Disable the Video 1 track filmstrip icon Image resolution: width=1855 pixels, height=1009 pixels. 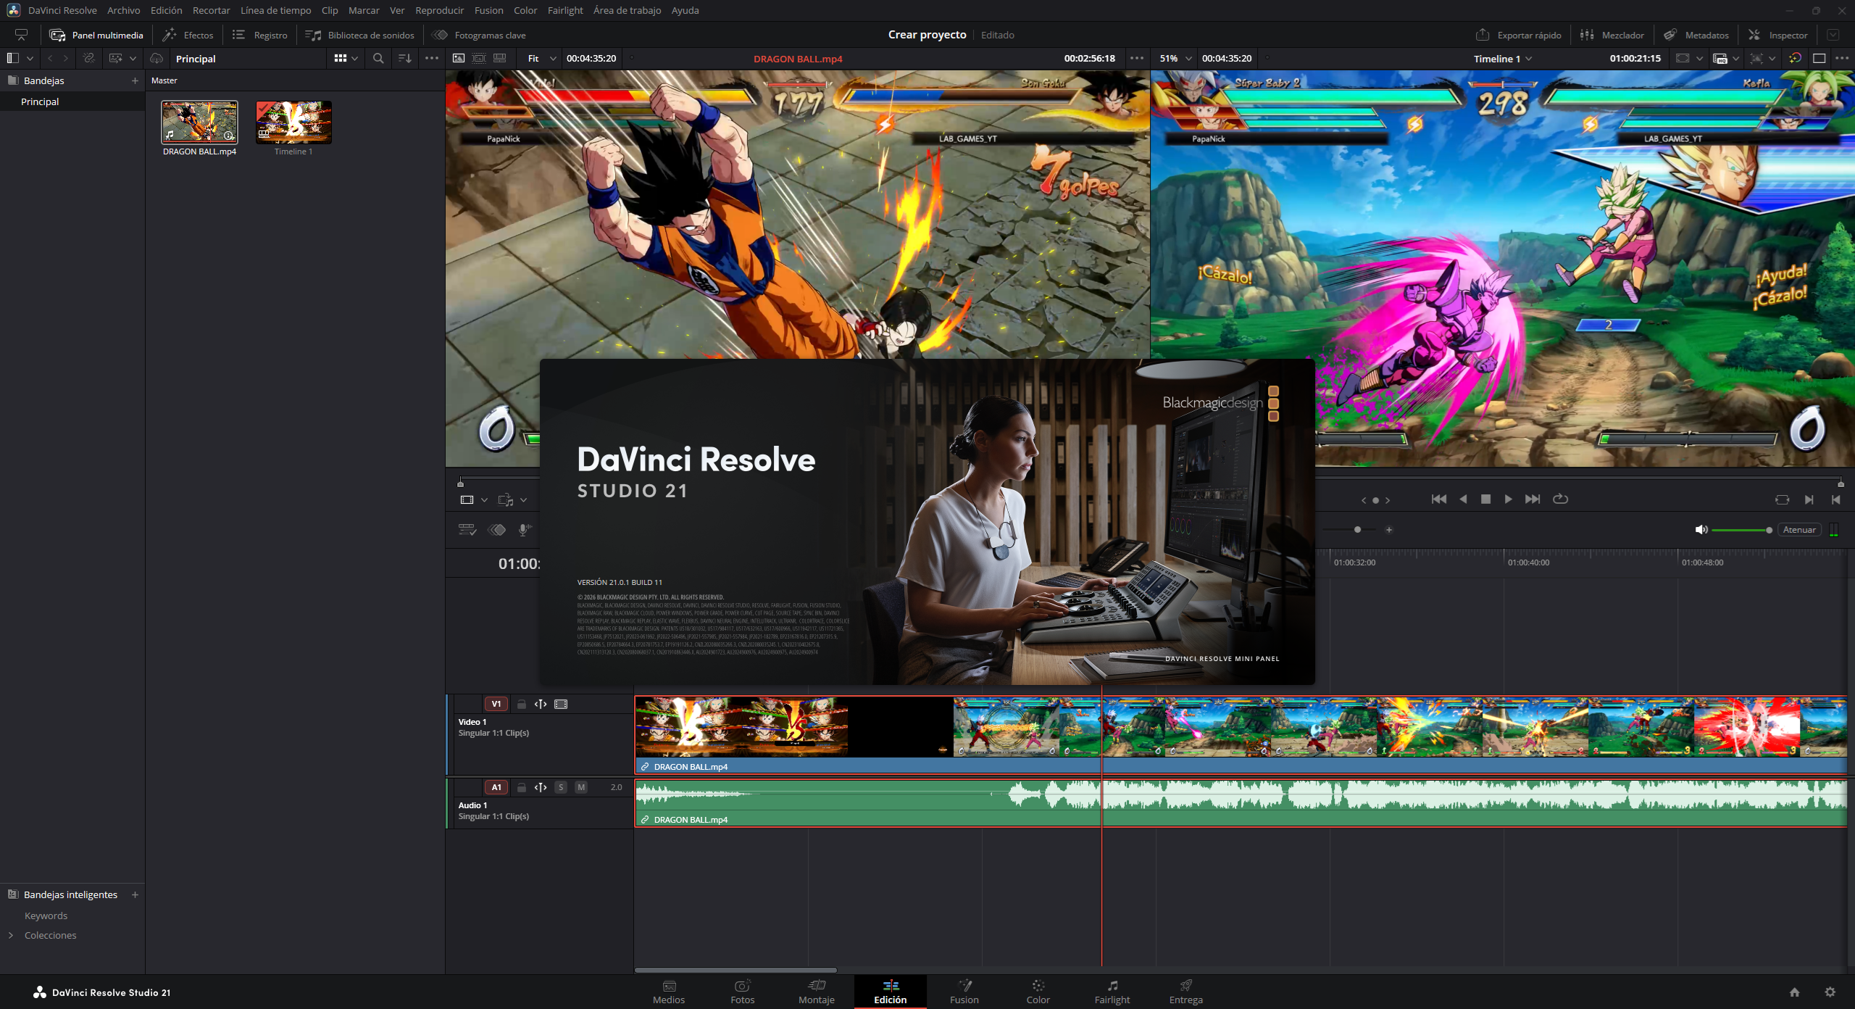point(561,704)
